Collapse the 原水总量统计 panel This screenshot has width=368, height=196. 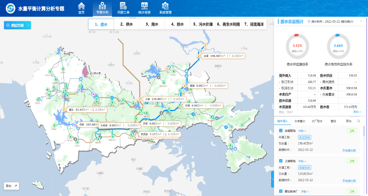click(361, 22)
